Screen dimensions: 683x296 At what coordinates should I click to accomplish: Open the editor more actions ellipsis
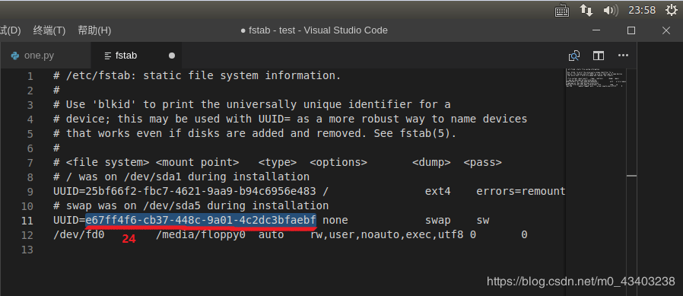(x=624, y=56)
